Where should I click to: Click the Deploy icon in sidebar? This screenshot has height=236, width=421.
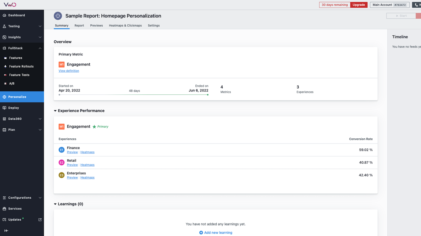coord(4,108)
